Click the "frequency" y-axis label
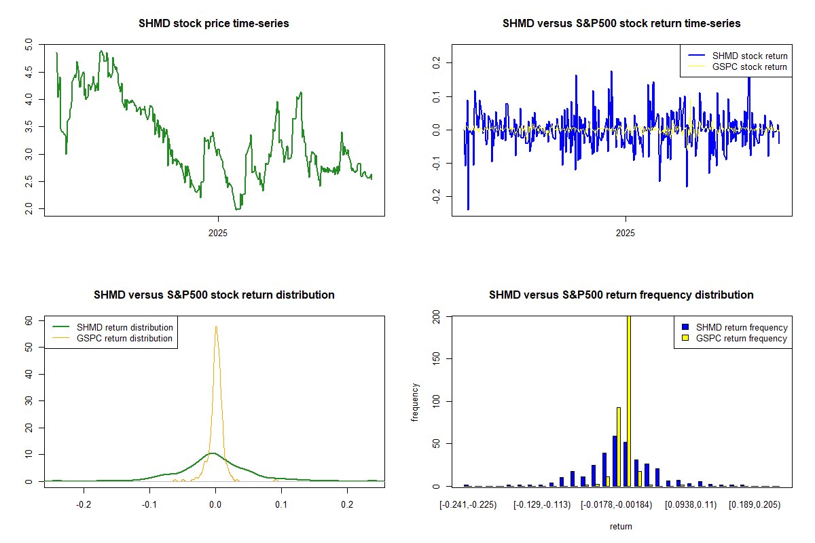815x543 pixels. (416, 402)
